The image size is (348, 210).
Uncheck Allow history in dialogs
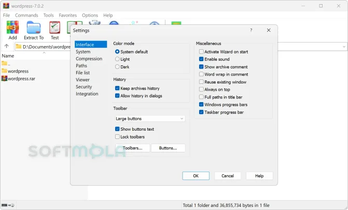[x=117, y=96]
